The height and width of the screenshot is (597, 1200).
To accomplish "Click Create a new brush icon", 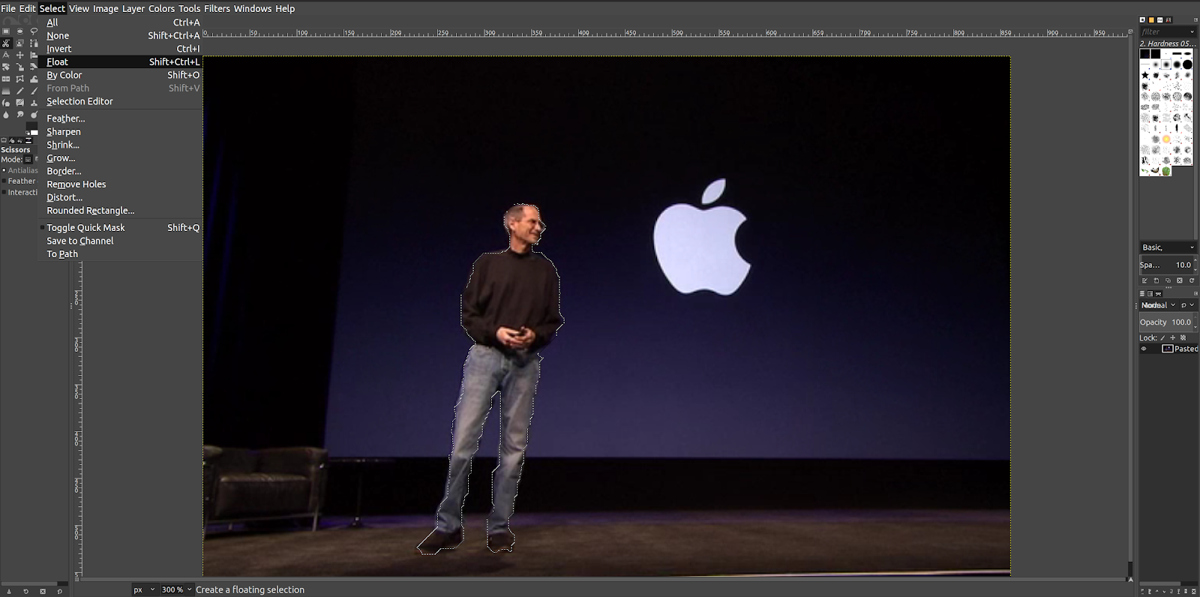I will pos(1156,280).
